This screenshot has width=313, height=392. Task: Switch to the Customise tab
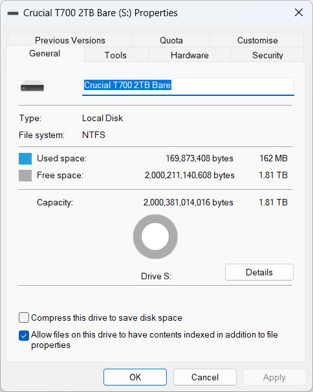257,40
